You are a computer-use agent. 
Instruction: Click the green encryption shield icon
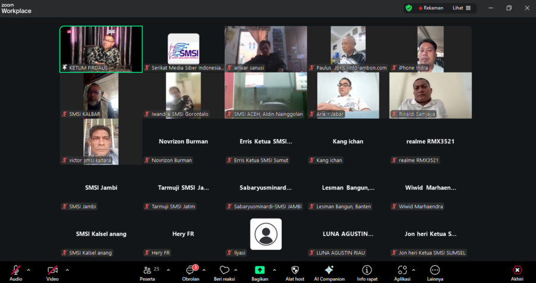(x=409, y=8)
